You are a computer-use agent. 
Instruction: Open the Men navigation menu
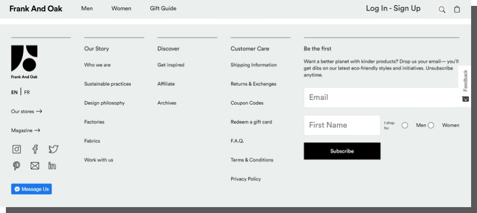pyautogui.click(x=87, y=8)
